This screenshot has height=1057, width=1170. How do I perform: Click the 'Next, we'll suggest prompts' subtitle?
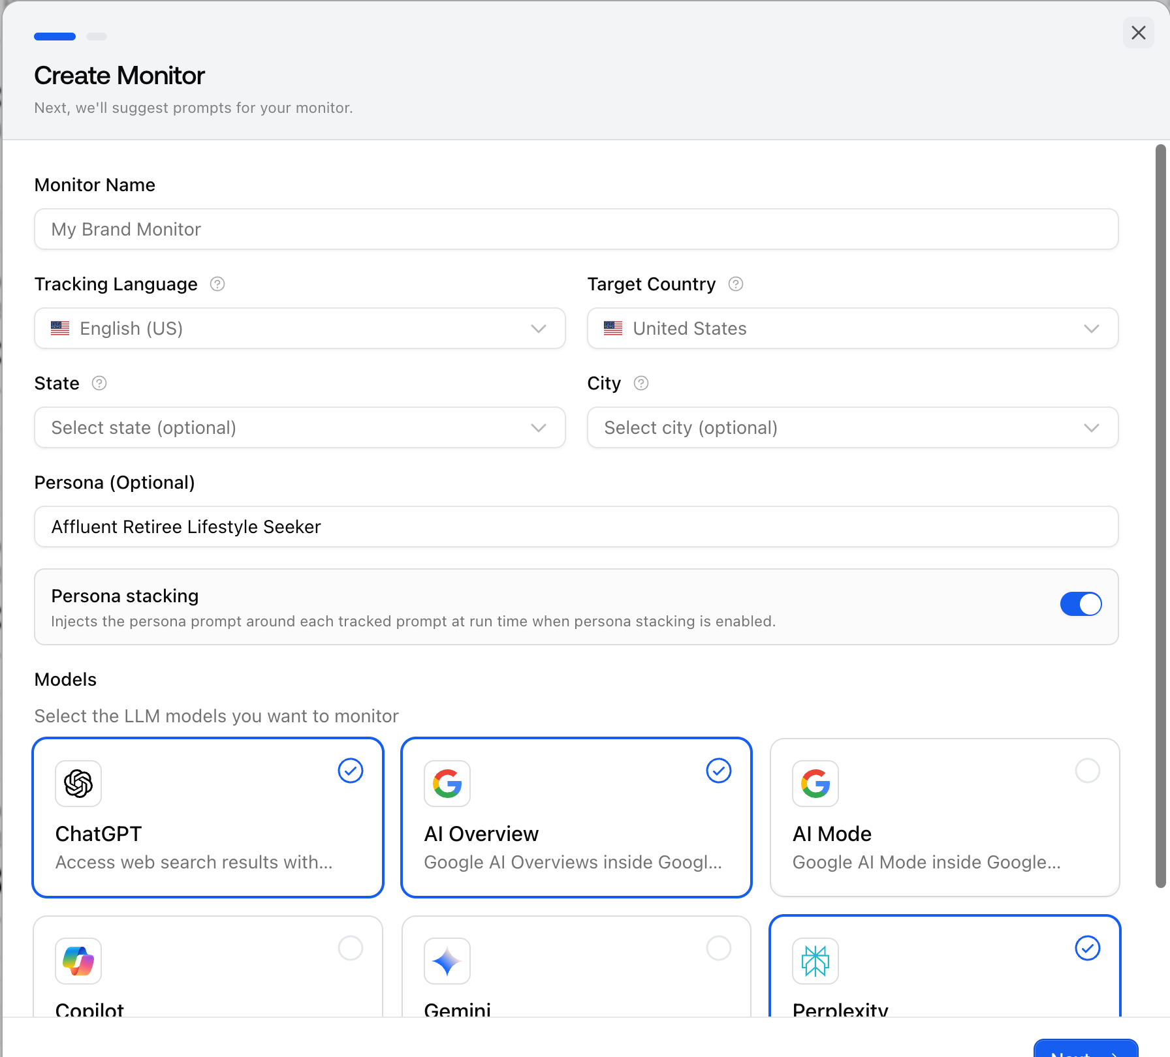(193, 108)
